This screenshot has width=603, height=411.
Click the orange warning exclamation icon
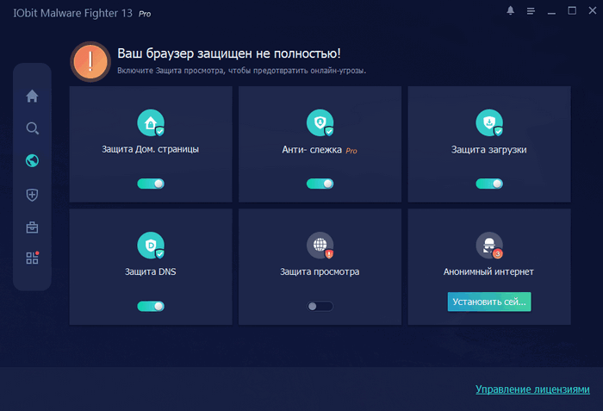coord(90,61)
